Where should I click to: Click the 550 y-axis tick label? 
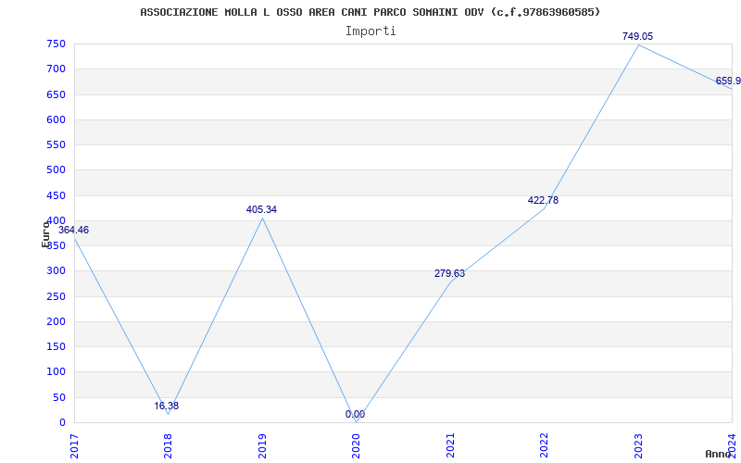[56, 144]
